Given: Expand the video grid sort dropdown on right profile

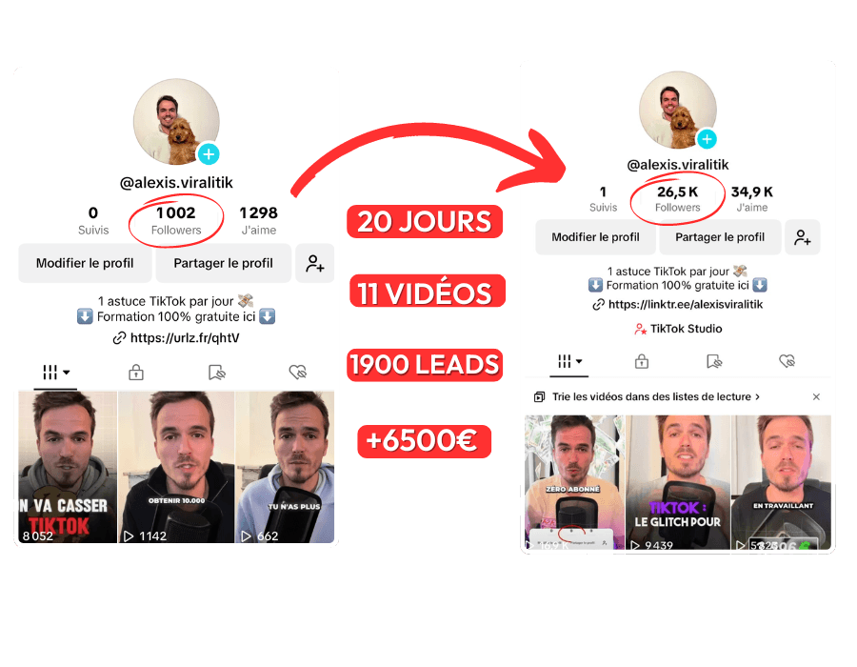Looking at the screenshot, I should coord(569,361).
